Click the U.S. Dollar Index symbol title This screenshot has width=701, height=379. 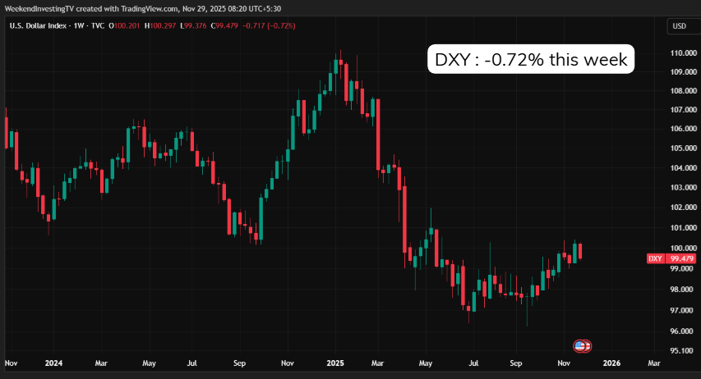pos(39,26)
